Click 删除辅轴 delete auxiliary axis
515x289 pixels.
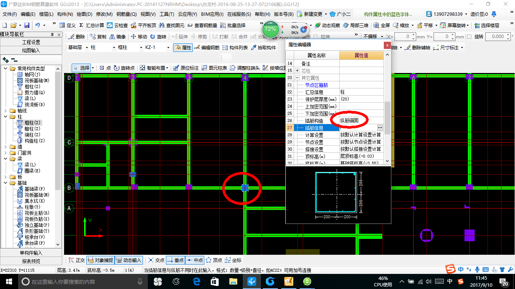(417, 47)
